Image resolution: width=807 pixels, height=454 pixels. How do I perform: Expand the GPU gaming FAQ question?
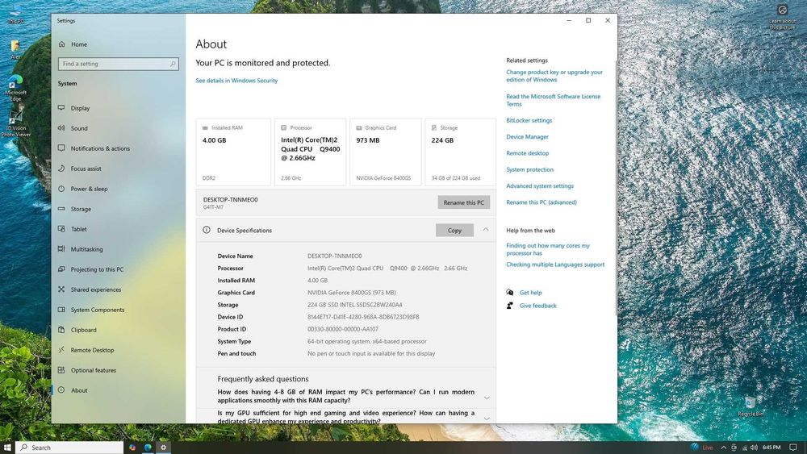tap(487, 418)
